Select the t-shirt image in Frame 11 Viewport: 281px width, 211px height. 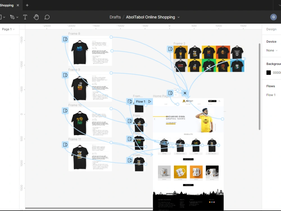(x=80, y=157)
